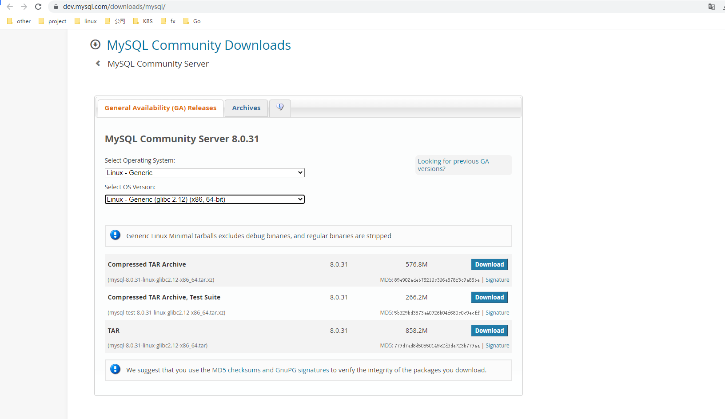
Task: Click MD5 hash of the TAR package
Action: 437,346
